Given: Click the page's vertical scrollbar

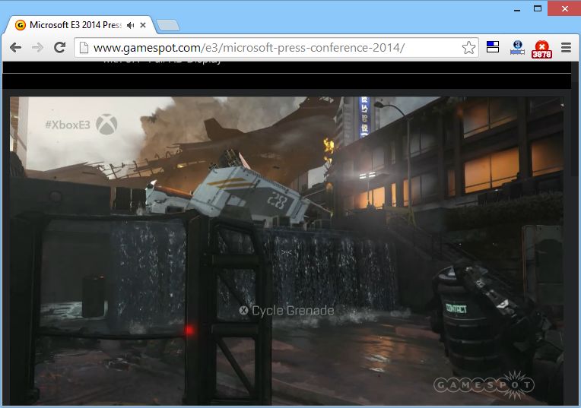Looking at the screenshot, I should 576,228.
